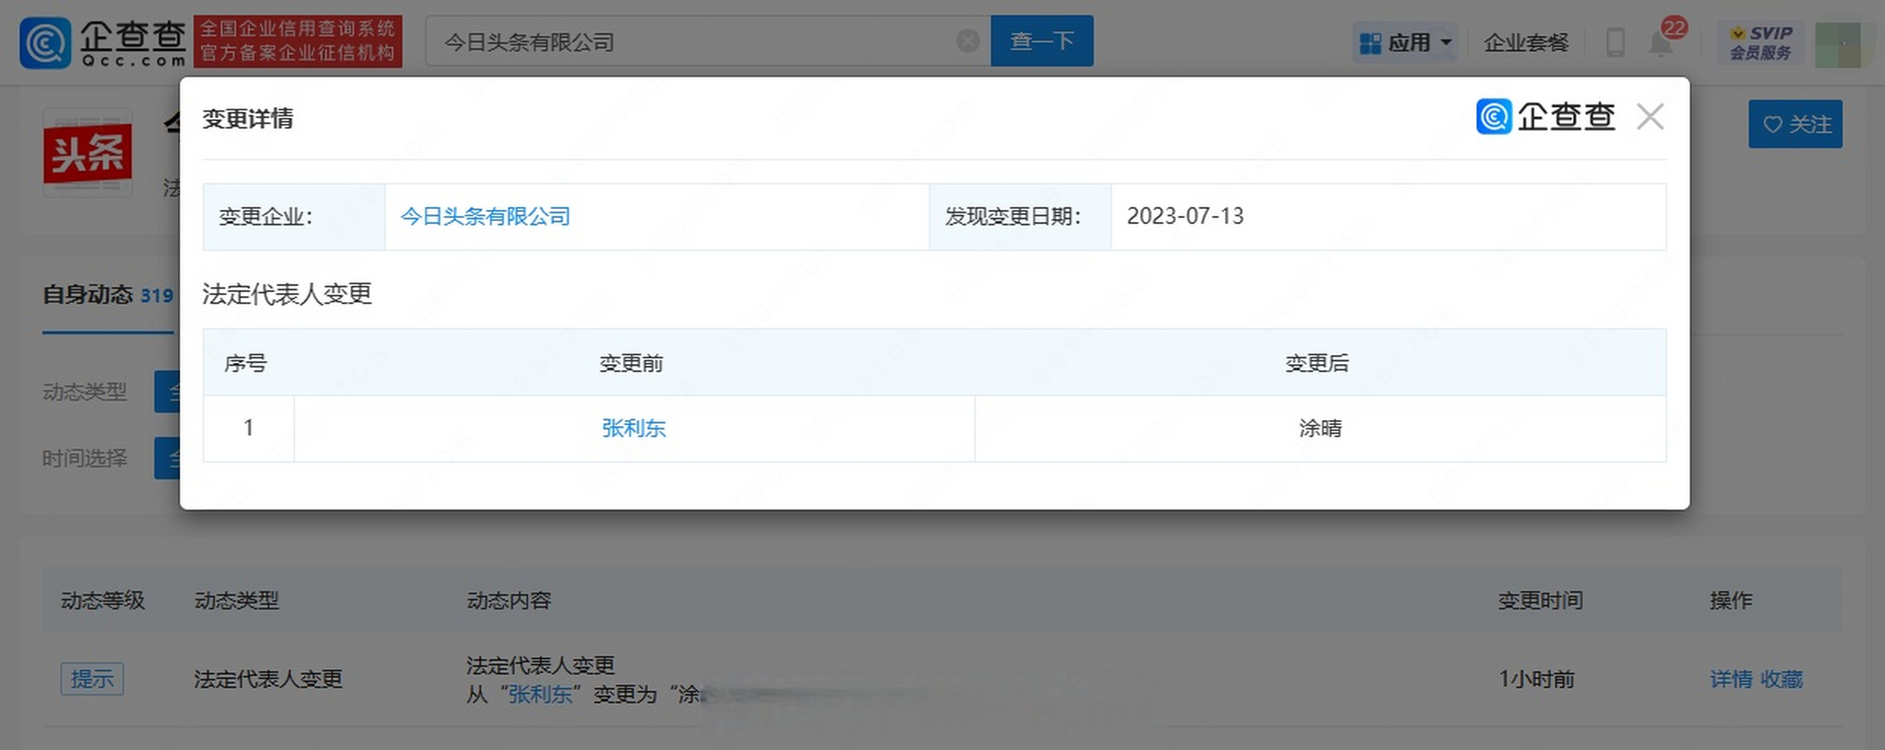Image resolution: width=1885 pixels, height=750 pixels.
Task: Click the date 2023-07-13
Action: 1185,216
